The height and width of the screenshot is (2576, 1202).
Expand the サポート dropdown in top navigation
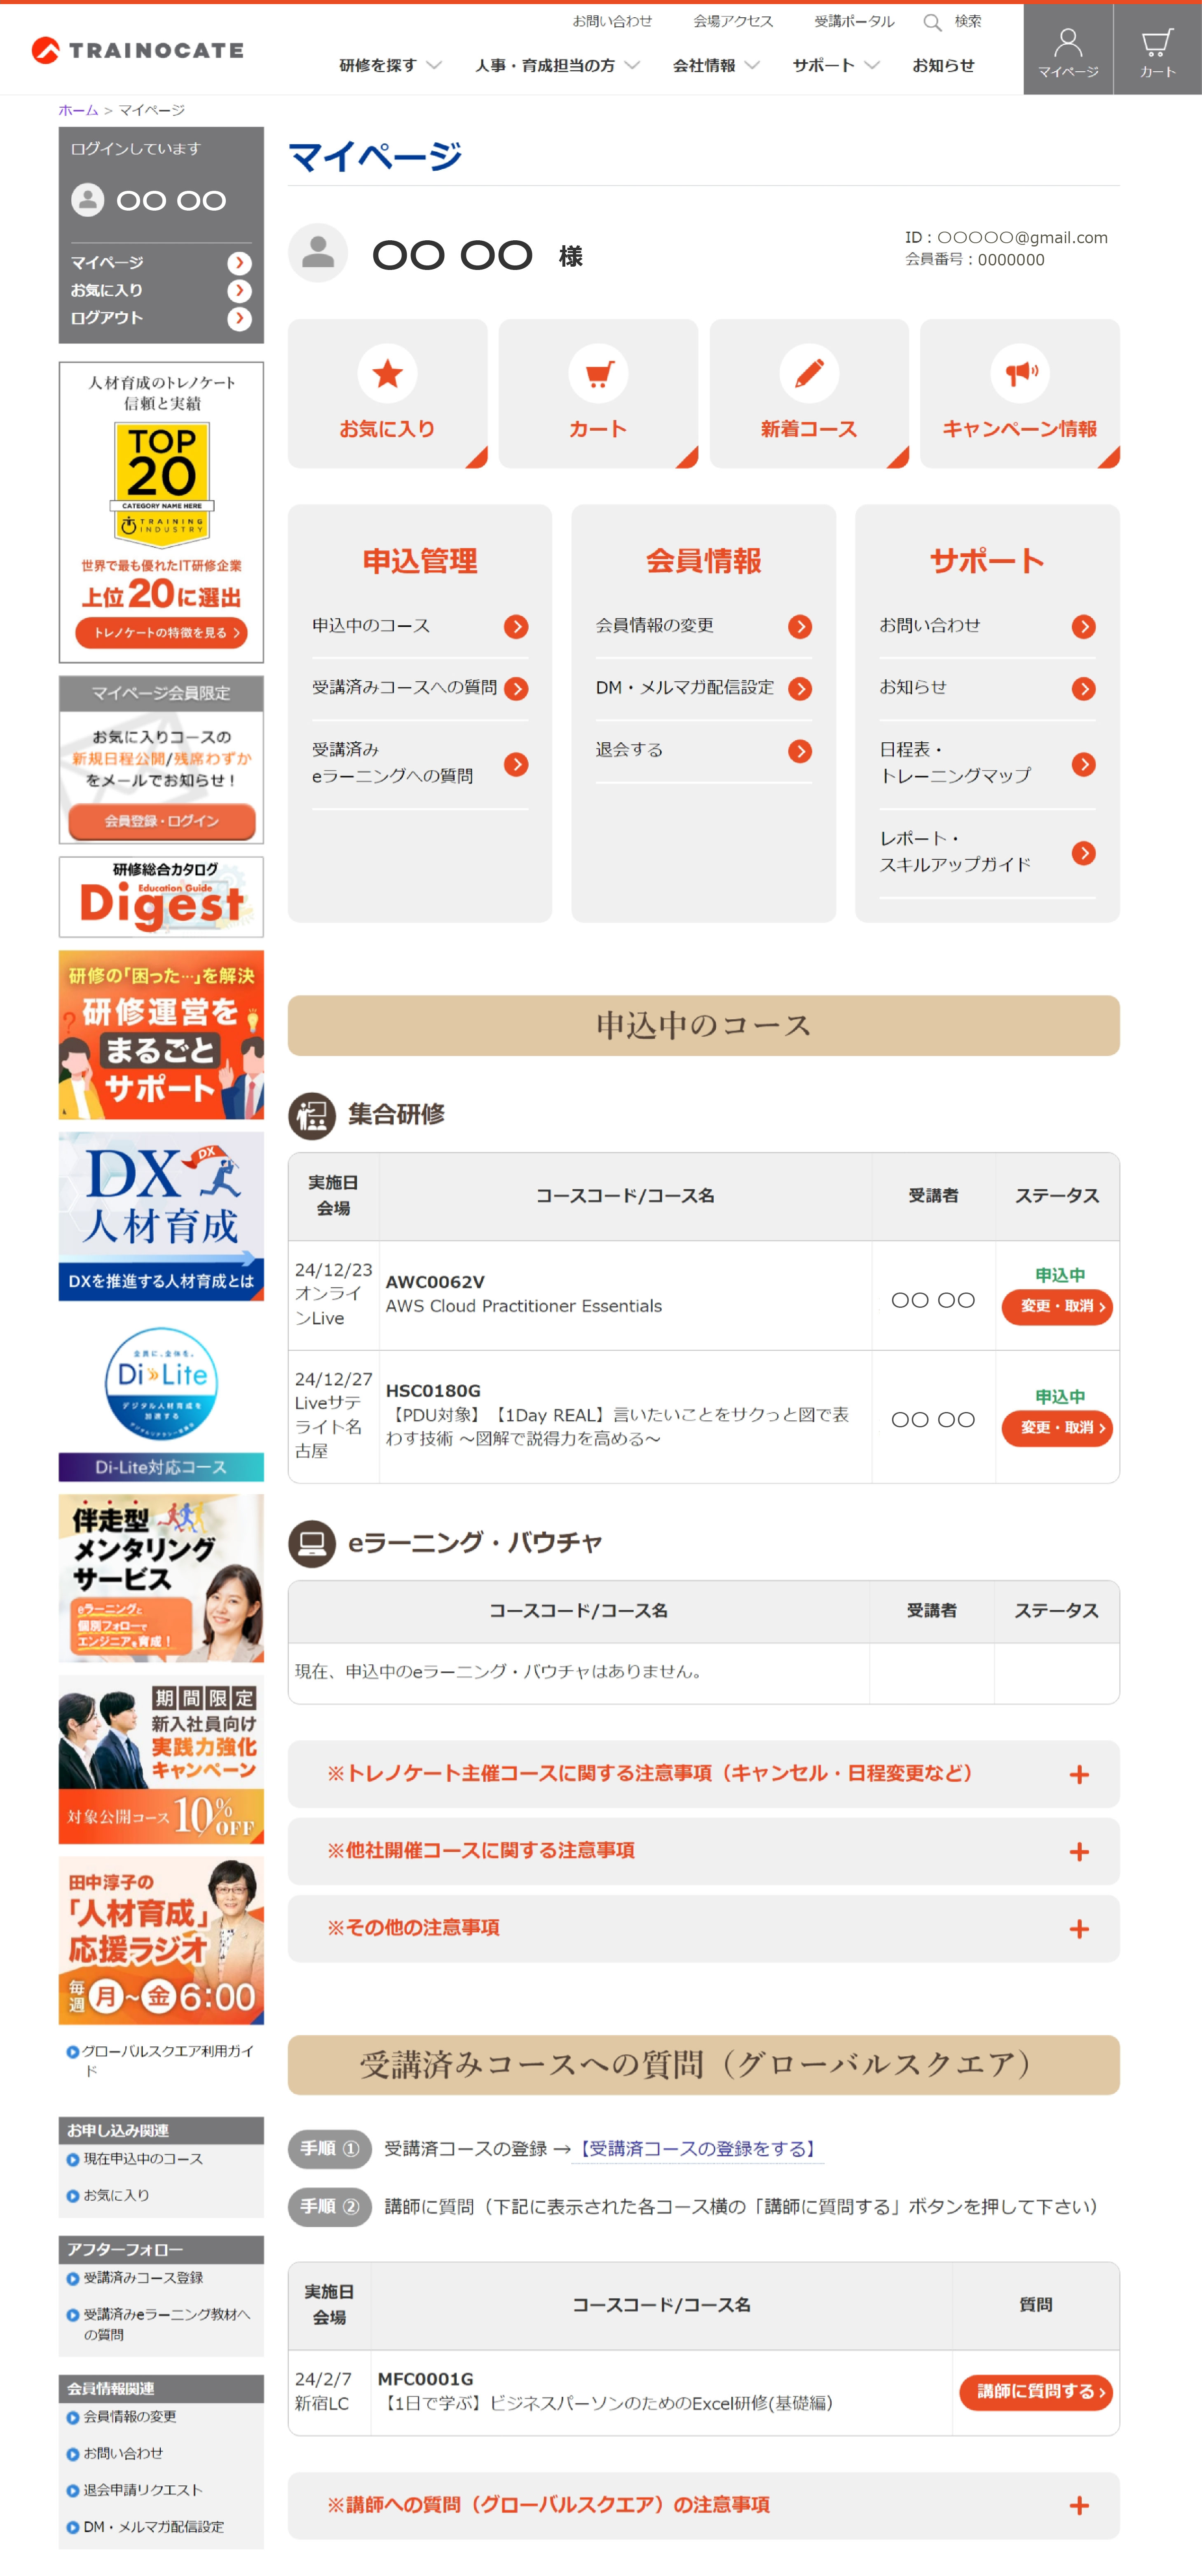836,65
